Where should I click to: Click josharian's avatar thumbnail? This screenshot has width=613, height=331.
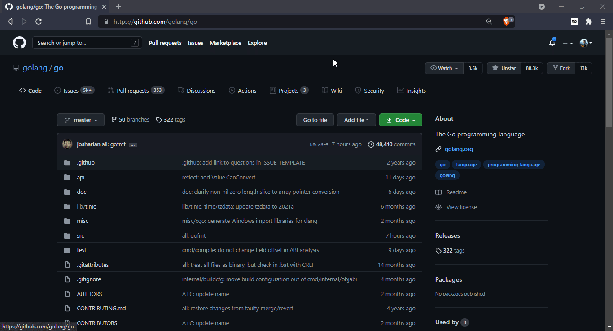pyautogui.click(x=67, y=144)
